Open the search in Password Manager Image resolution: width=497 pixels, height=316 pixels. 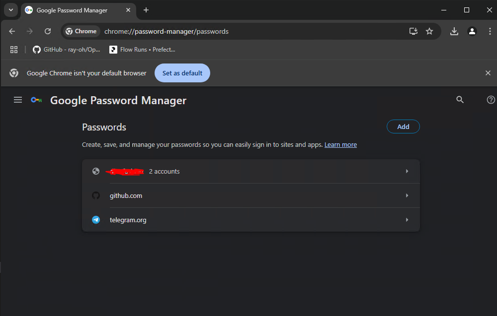tap(460, 99)
